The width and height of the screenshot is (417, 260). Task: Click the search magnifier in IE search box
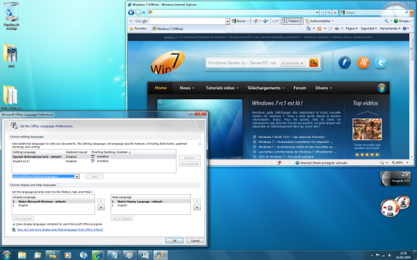407,12
